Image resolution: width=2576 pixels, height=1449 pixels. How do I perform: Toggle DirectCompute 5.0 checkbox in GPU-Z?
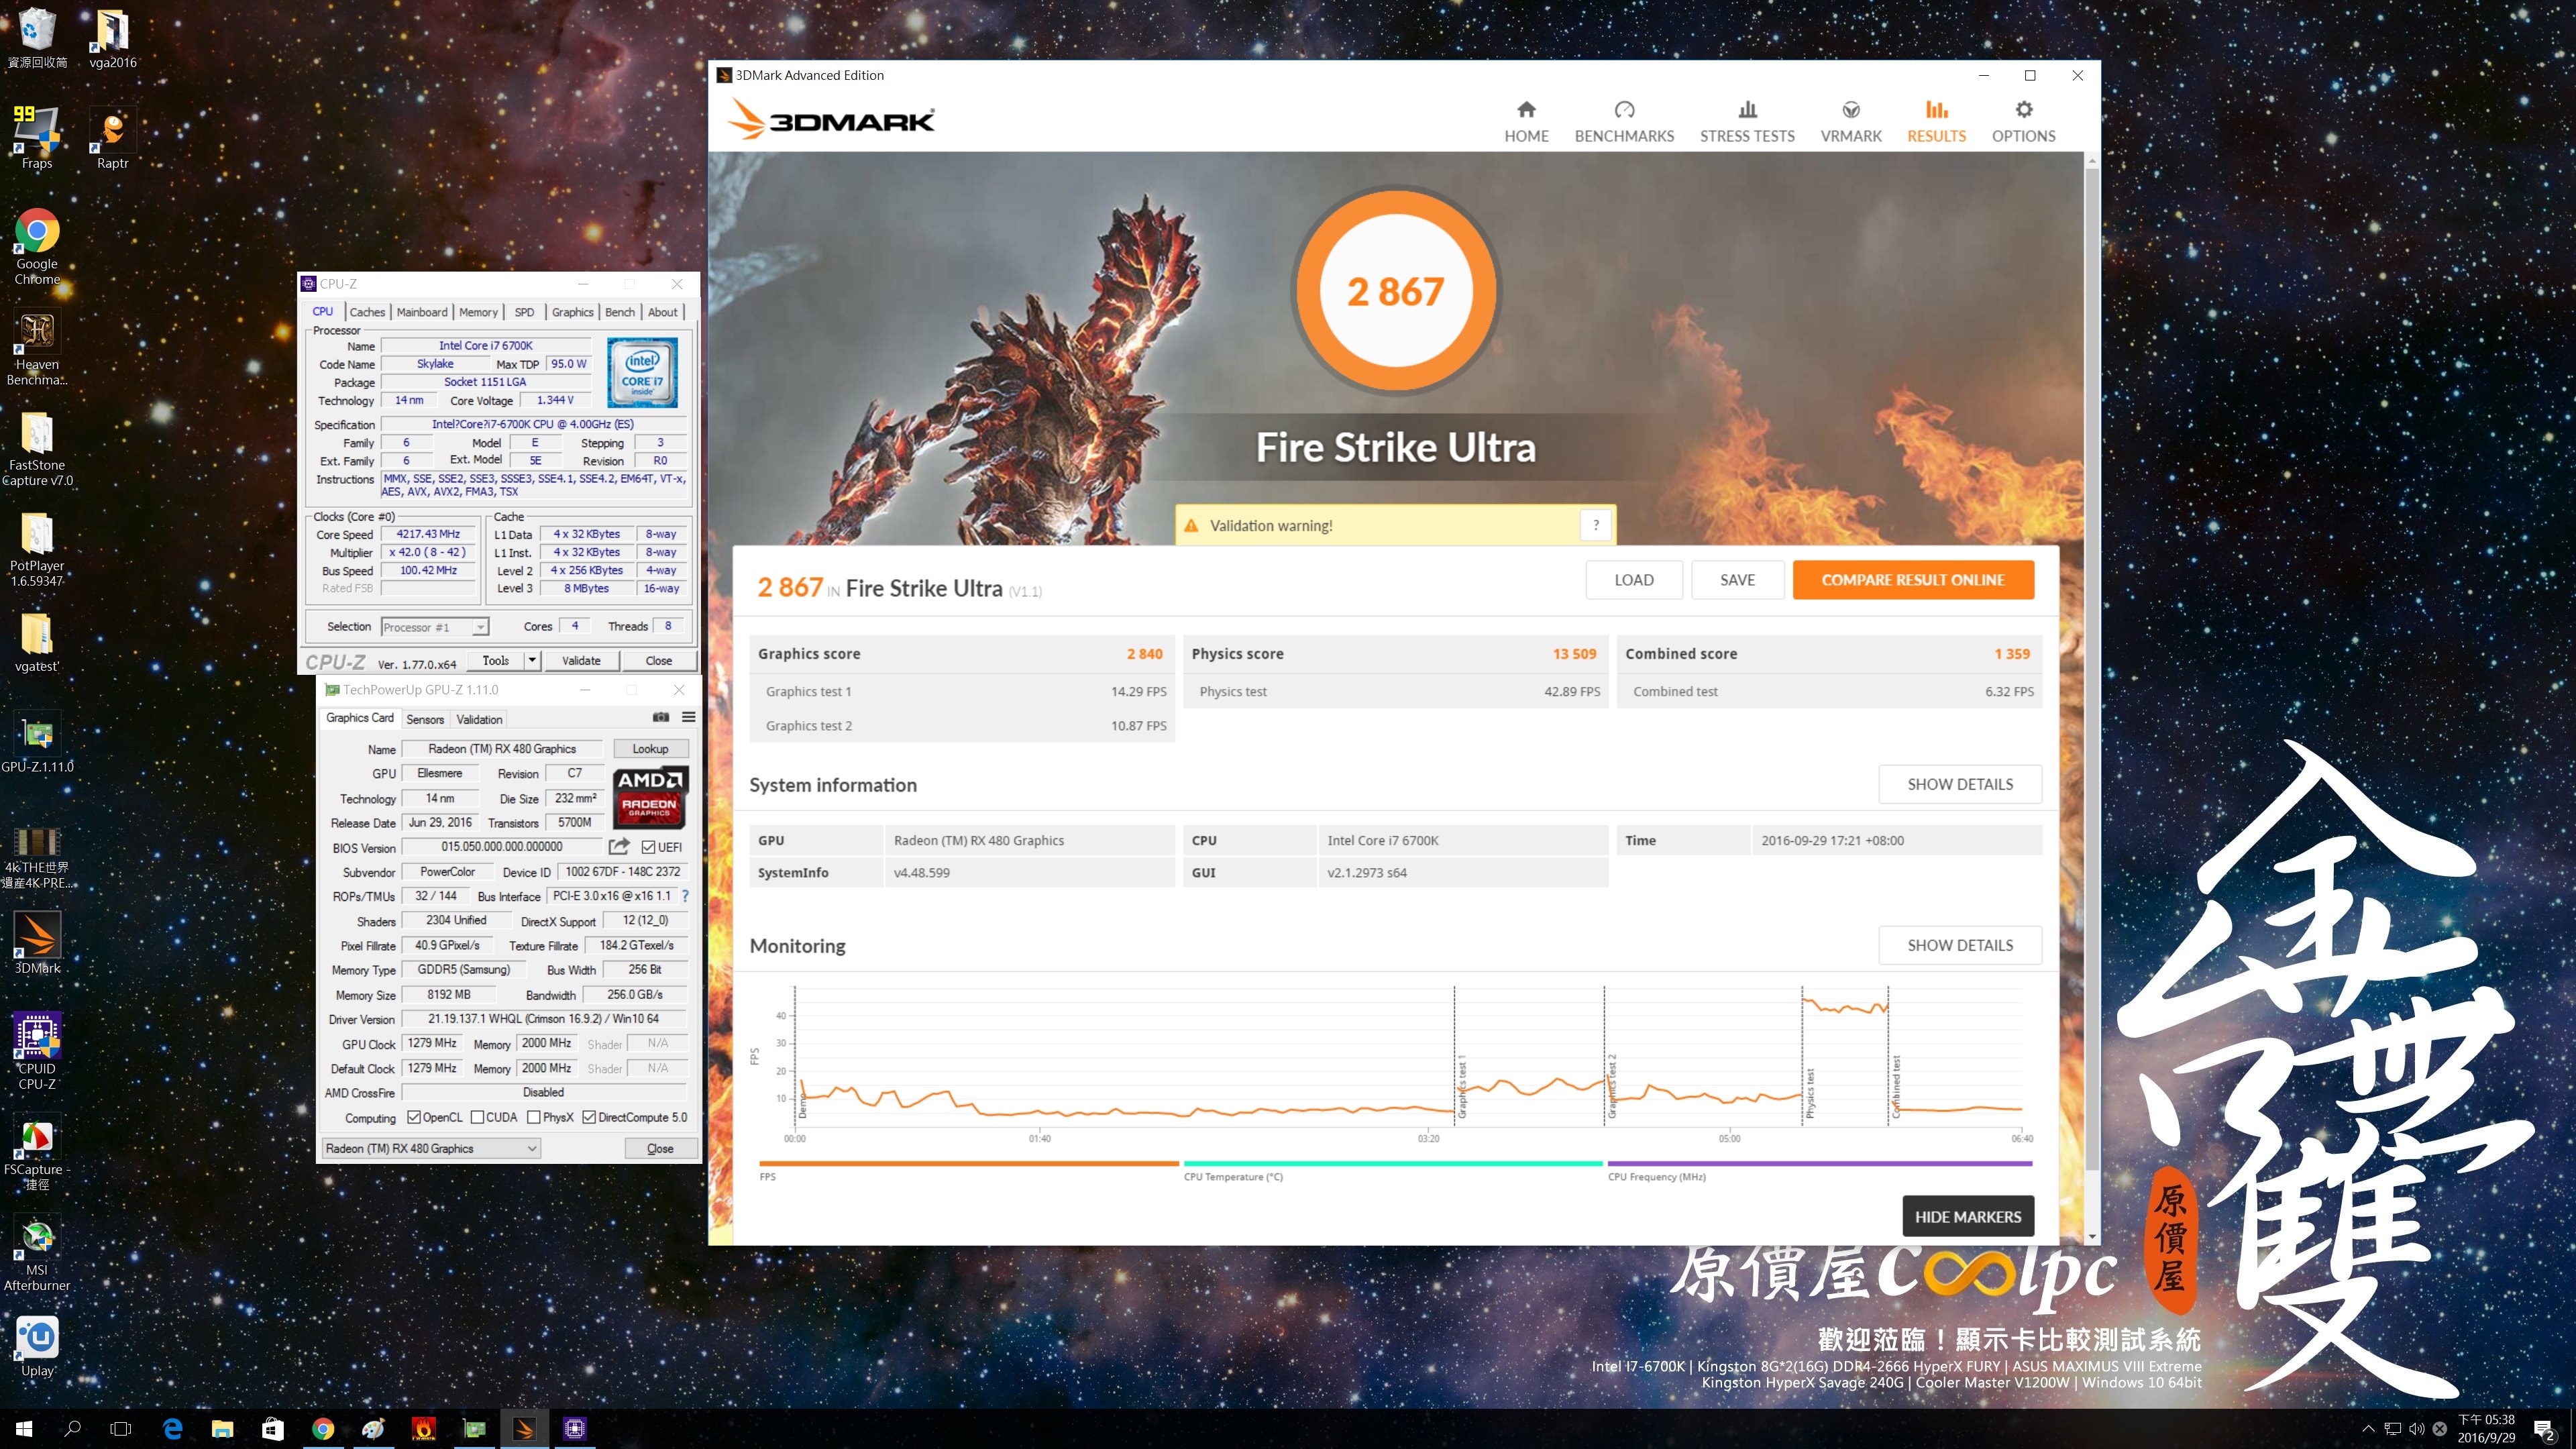(589, 1117)
